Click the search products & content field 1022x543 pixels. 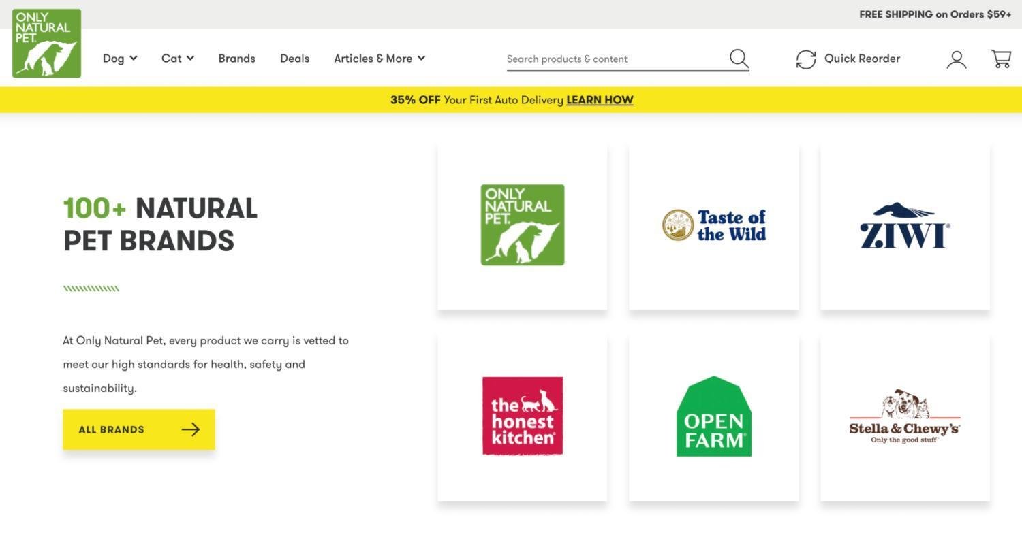pos(613,59)
